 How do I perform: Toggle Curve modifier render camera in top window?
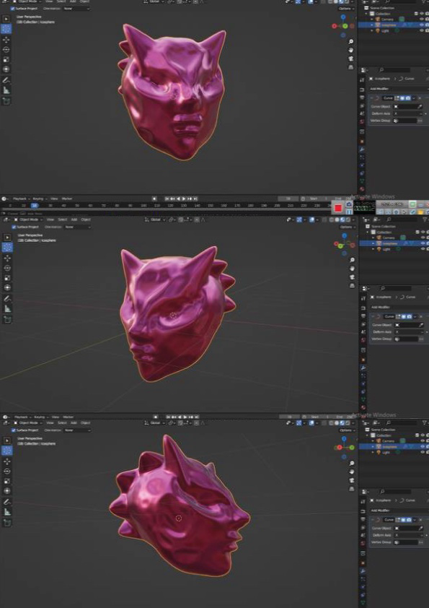pos(407,98)
